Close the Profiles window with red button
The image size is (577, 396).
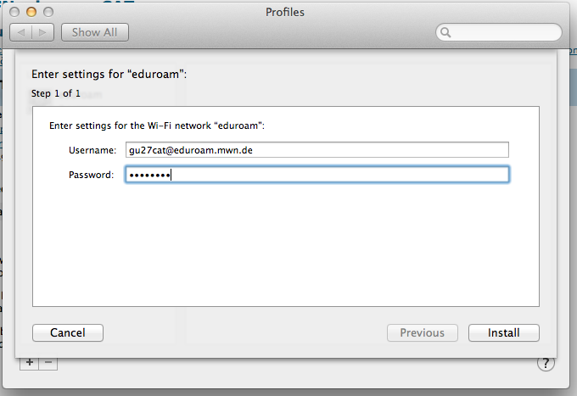pyautogui.click(x=15, y=13)
